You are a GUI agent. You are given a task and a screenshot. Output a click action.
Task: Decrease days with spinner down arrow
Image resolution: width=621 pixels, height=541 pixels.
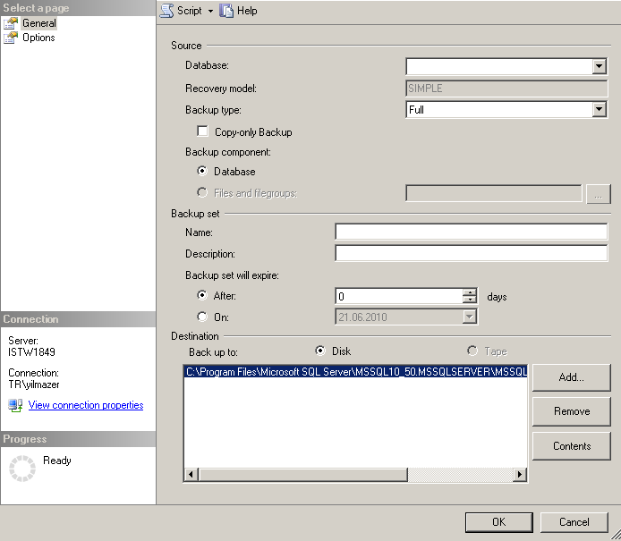(x=470, y=300)
